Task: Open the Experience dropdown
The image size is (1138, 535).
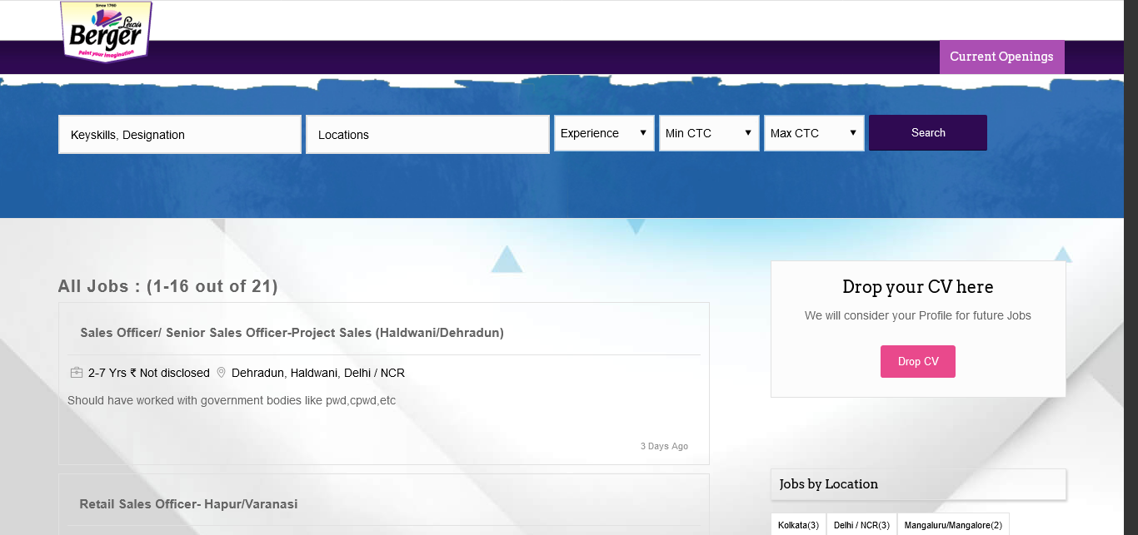Action: (604, 133)
